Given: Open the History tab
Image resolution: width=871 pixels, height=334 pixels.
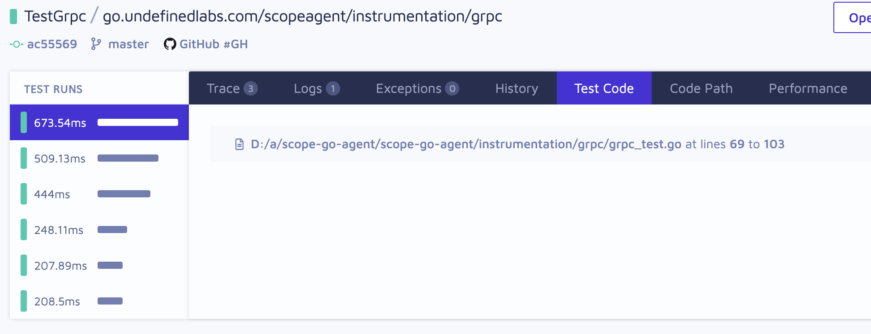Looking at the screenshot, I should (517, 88).
